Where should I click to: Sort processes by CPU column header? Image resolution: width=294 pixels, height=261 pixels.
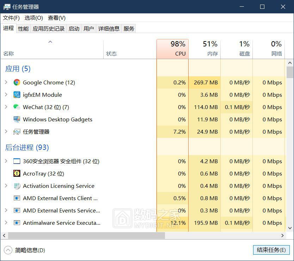pyautogui.click(x=172, y=49)
